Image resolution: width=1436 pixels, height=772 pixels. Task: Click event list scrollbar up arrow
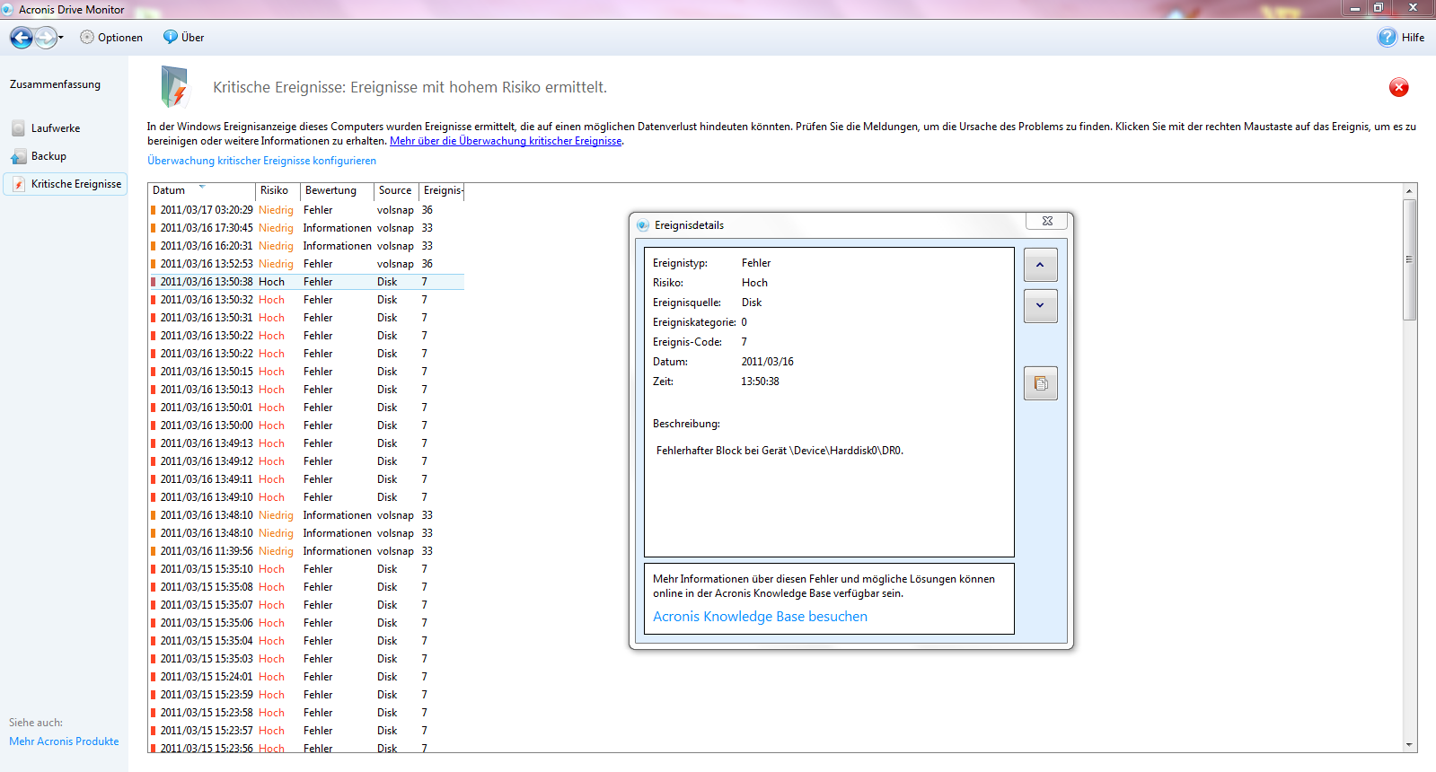(1409, 190)
